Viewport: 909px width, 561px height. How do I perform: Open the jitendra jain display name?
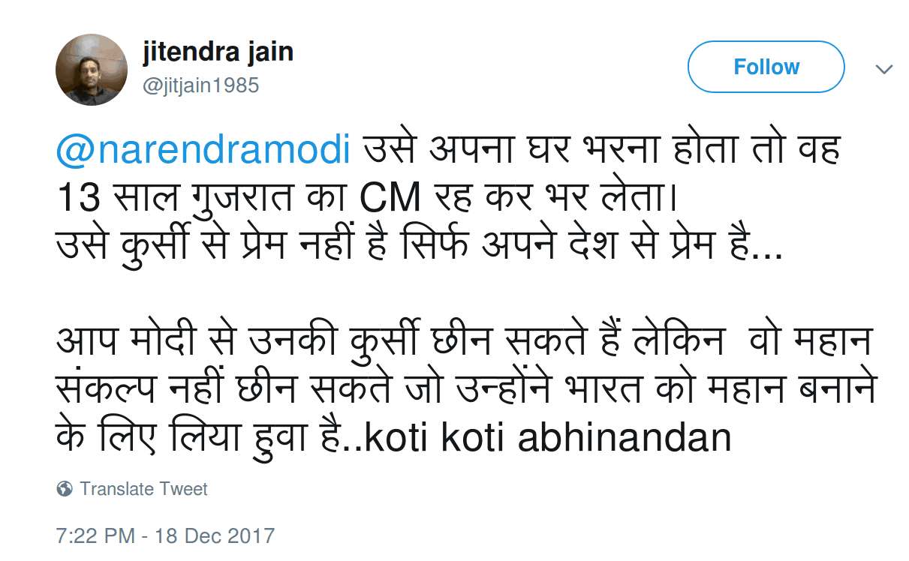point(218,53)
